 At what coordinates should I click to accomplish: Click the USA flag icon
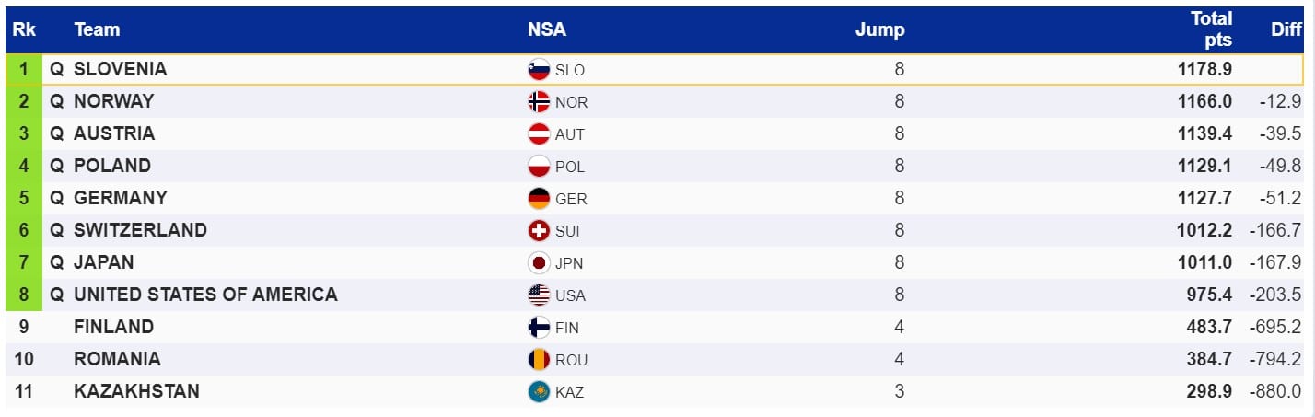click(x=539, y=295)
